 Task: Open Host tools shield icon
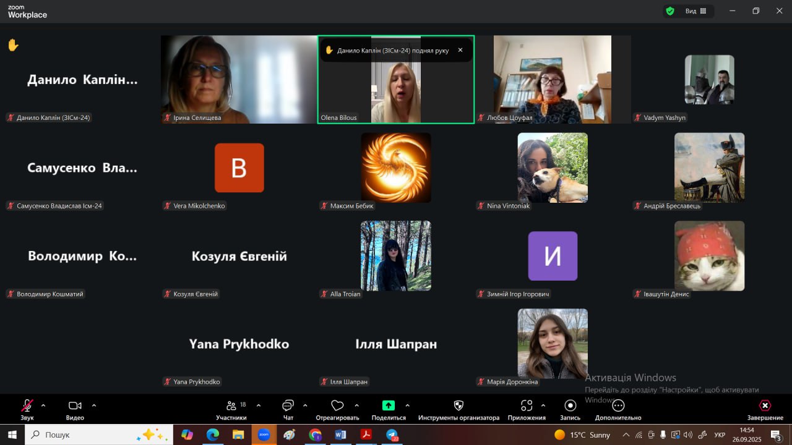(458, 406)
